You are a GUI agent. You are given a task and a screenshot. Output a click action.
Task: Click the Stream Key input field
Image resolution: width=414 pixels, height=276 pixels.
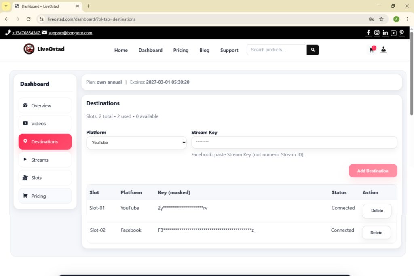click(294, 142)
